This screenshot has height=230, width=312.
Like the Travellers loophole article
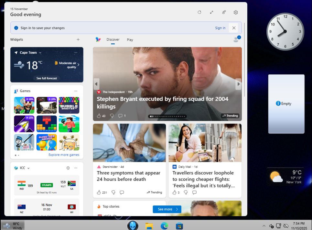(x=174, y=192)
